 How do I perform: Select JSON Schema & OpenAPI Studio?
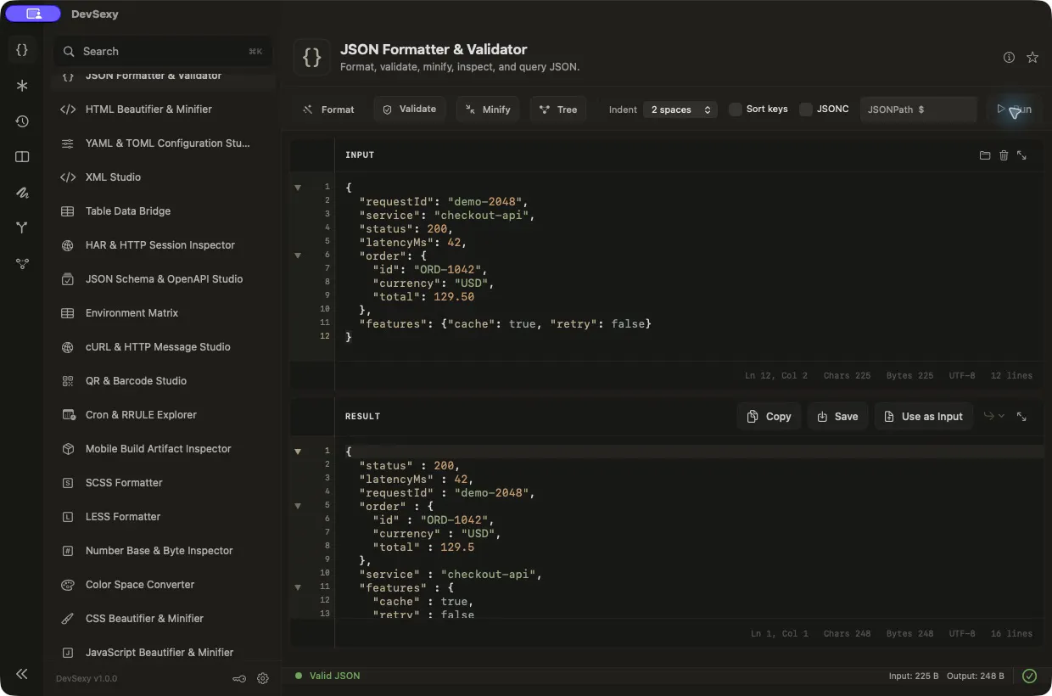click(x=163, y=279)
